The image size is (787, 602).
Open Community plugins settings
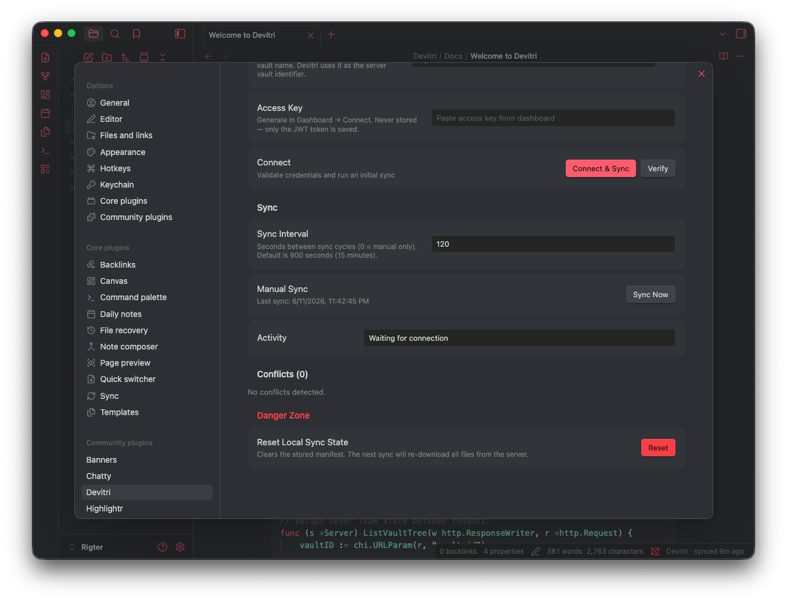[x=147, y=217]
